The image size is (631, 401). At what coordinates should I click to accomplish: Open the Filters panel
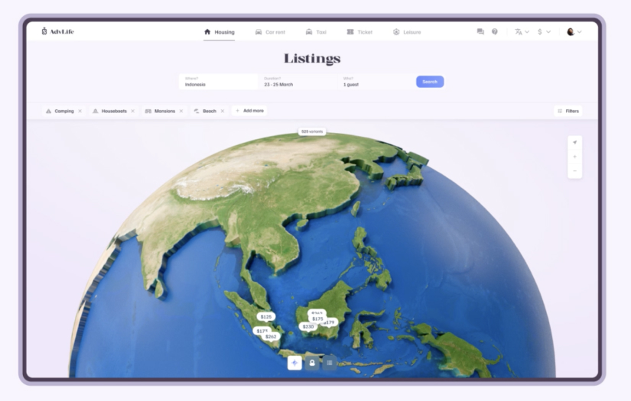coord(568,112)
